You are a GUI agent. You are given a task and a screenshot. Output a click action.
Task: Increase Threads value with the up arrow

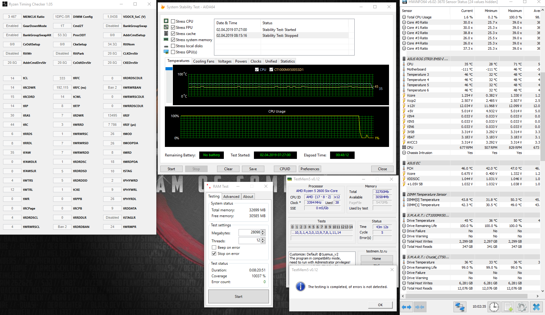tap(263, 239)
